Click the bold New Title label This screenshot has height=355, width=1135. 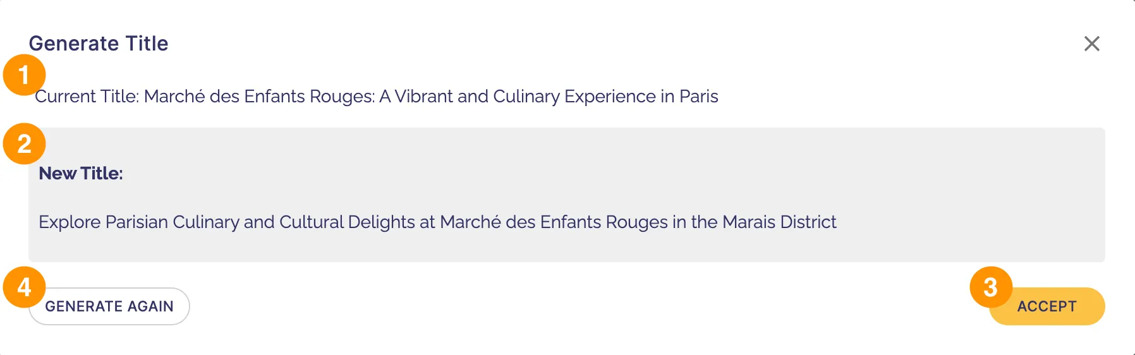coord(81,174)
